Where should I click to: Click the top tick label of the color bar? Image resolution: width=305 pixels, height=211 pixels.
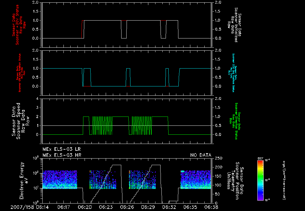(x=267, y=160)
